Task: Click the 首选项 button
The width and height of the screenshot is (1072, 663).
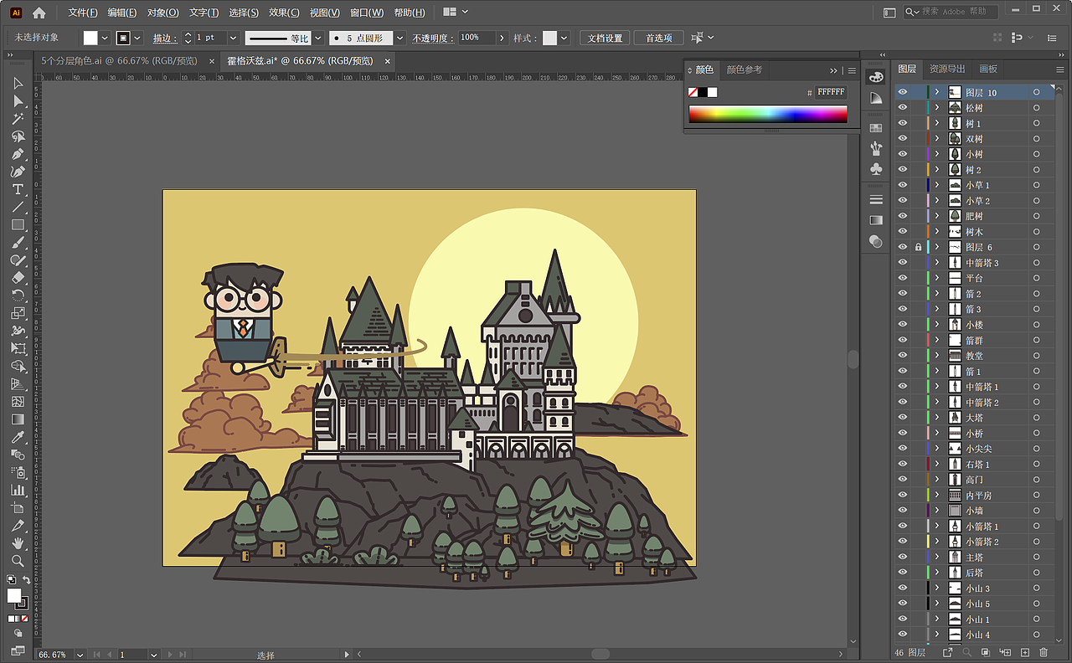Action: click(x=658, y=39)
